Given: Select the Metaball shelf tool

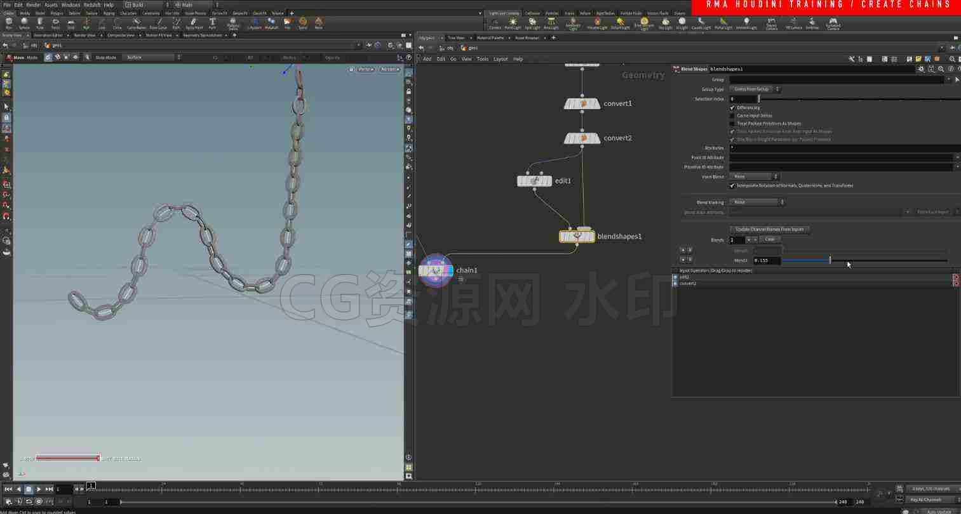Looking at the screenshot, I should tap(271, 23).
